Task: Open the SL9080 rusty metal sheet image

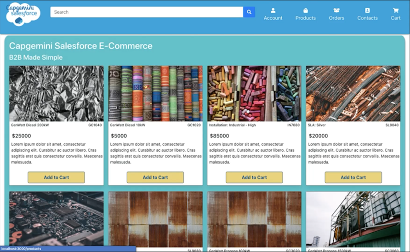Action: pos(155,219)
